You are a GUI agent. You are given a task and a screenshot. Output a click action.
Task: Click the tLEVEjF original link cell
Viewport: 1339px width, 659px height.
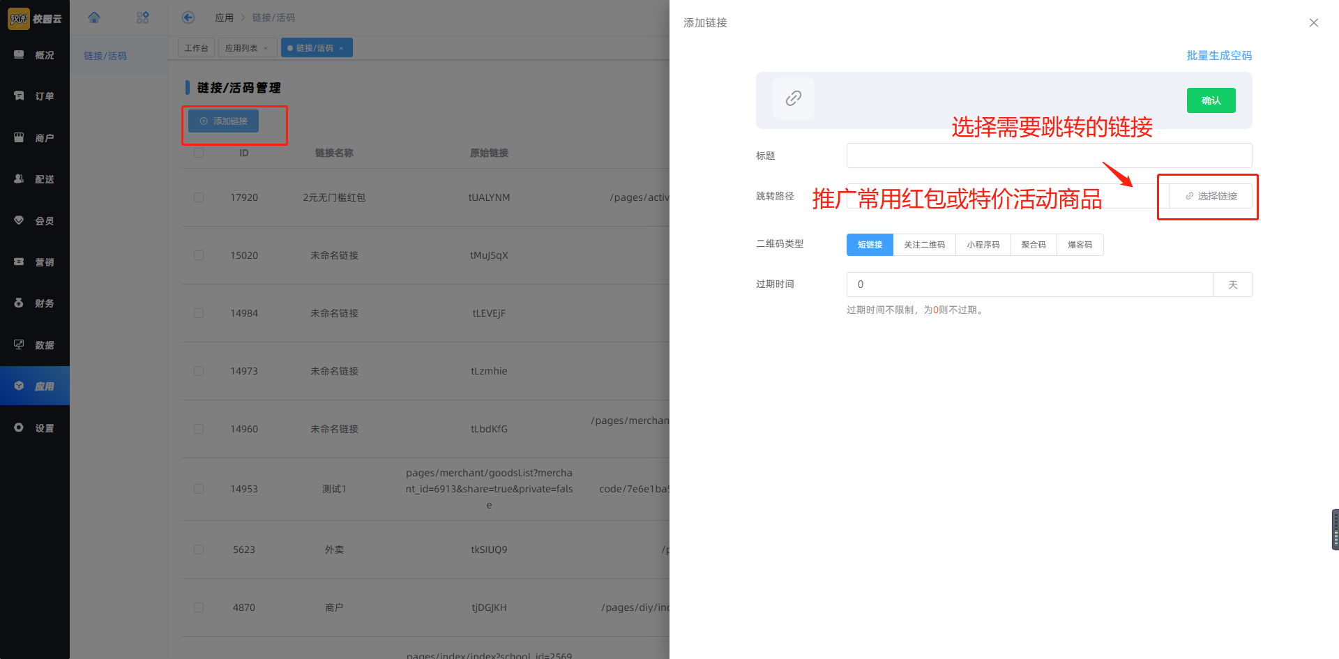point(489,313)
